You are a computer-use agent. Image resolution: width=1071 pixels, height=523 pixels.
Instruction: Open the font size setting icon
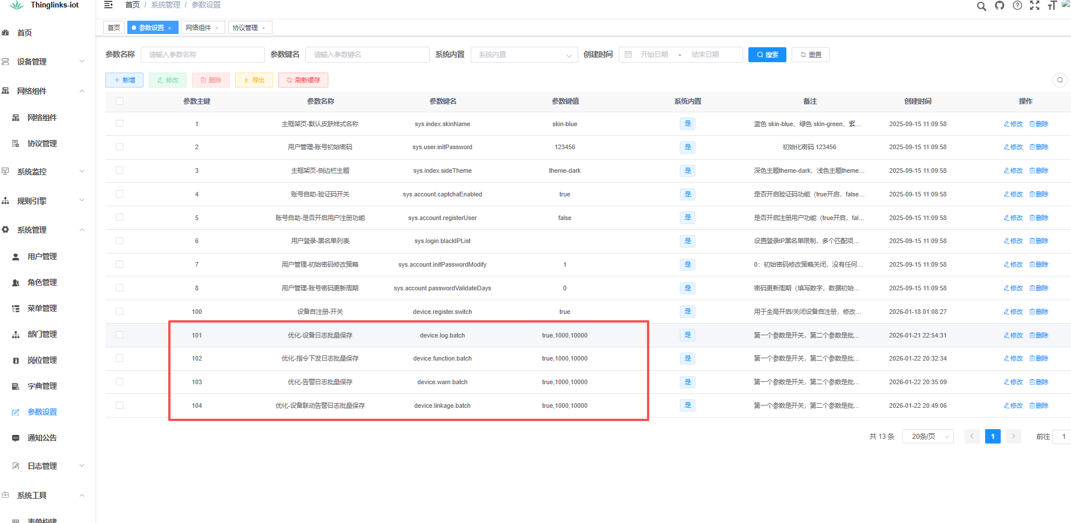click(x=1052, y=6)
